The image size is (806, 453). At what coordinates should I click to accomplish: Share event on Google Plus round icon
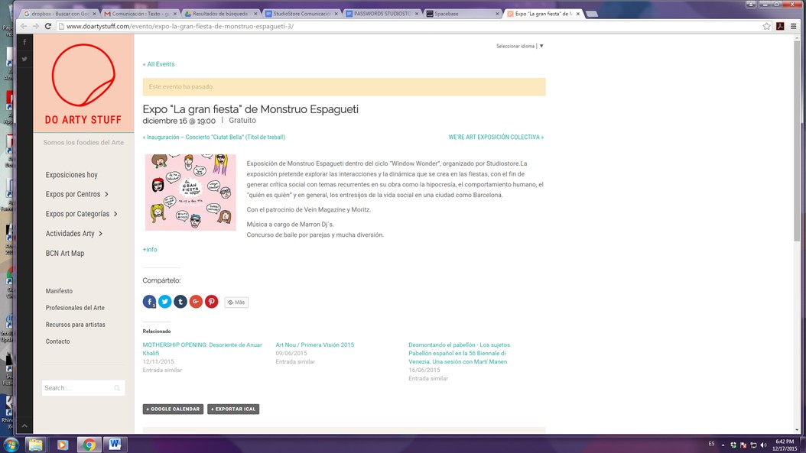pyautogui.click(x=196, y=302)
